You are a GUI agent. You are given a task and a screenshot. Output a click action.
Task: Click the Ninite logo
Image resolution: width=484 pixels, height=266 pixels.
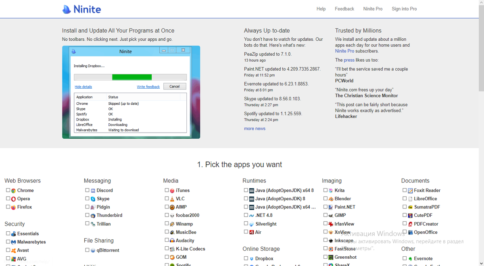pos(81,9)
